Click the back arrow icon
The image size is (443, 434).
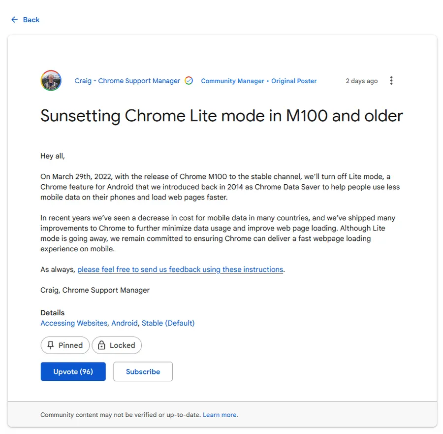pyautogui.click(x=14, y=20)
